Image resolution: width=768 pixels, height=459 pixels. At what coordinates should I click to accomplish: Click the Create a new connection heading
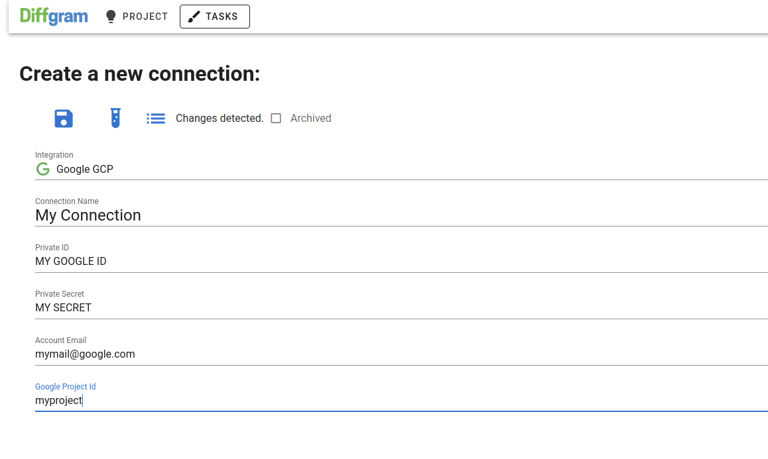coord(139,74)
